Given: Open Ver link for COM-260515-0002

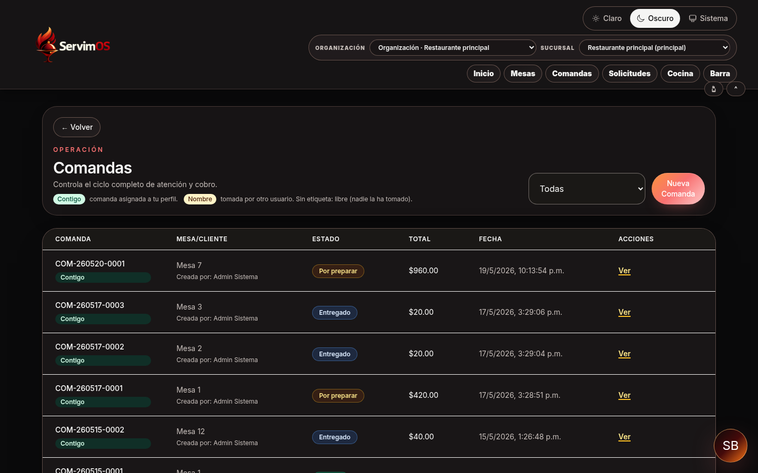Looking at the screenshot, I should (x=624, y=437).
